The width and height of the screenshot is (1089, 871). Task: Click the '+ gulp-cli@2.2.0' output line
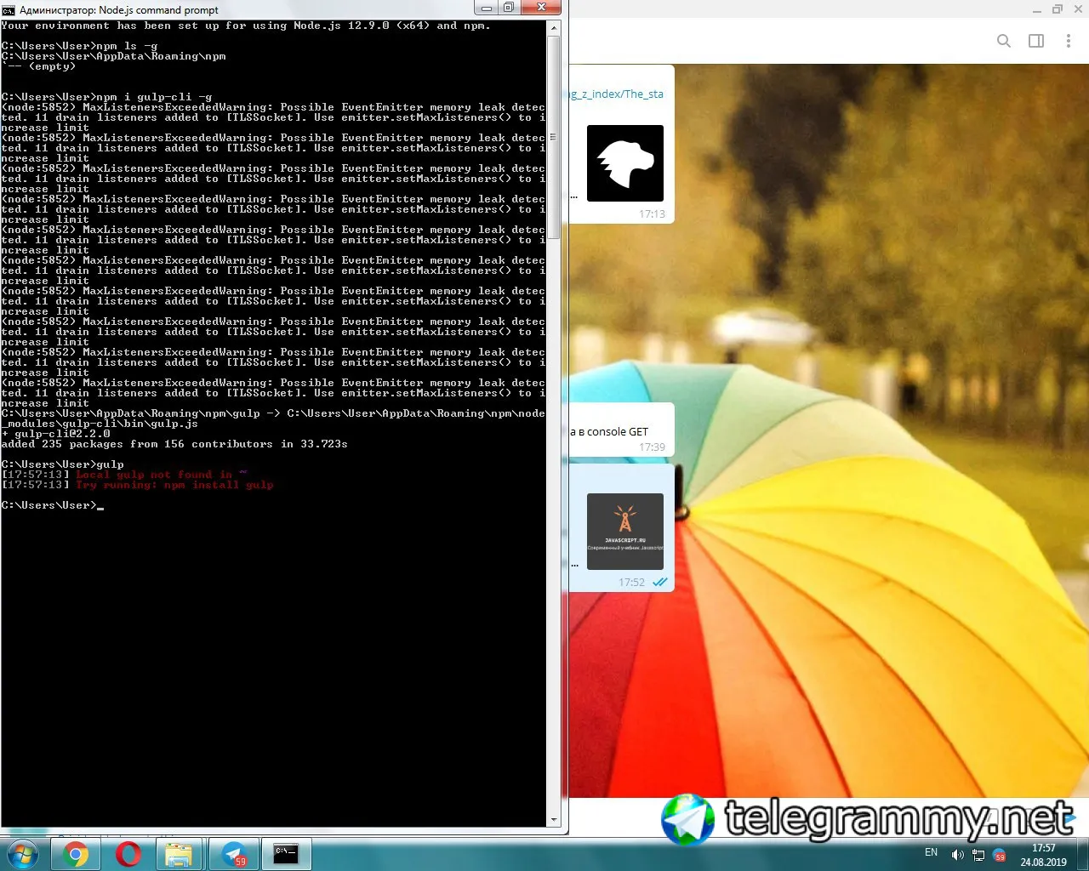point(56,434)
